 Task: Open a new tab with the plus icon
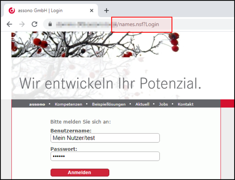coord(106,10)
